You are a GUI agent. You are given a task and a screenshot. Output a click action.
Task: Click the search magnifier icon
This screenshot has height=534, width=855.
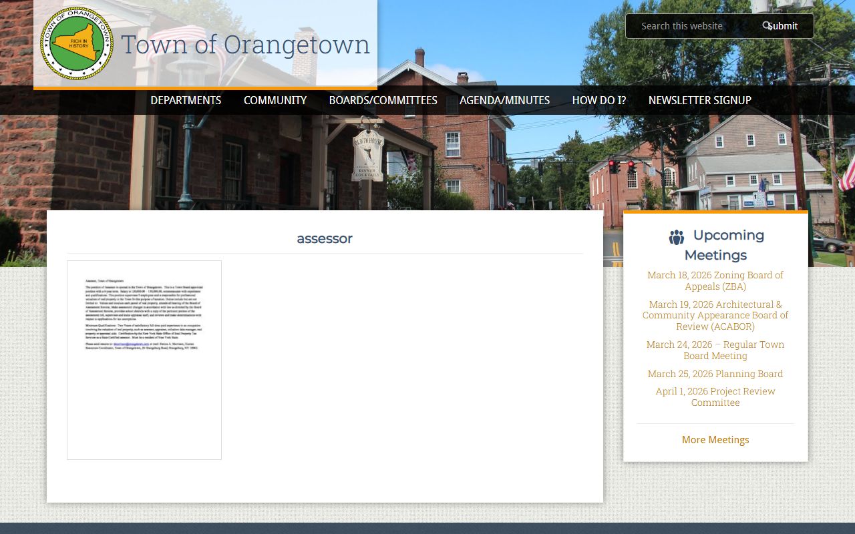[x=767, y=25]
